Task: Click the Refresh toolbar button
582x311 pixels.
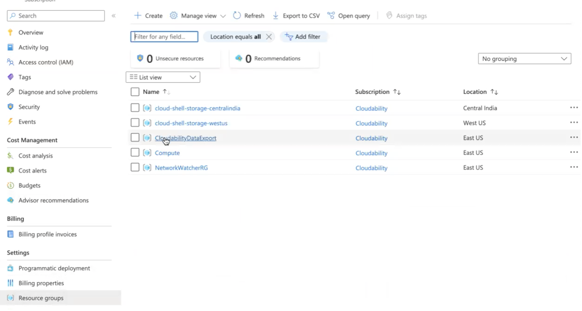Action: click(x=249, y=16)
